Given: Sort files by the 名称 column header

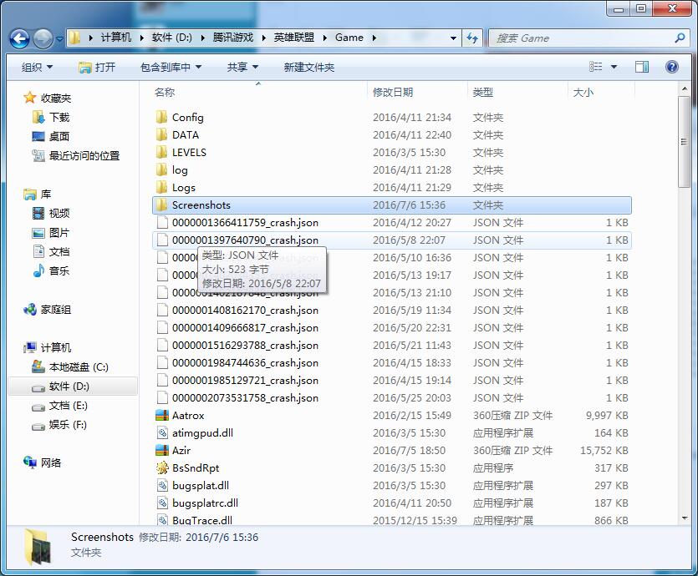Looking at the screenshot, I should [165, 92].
